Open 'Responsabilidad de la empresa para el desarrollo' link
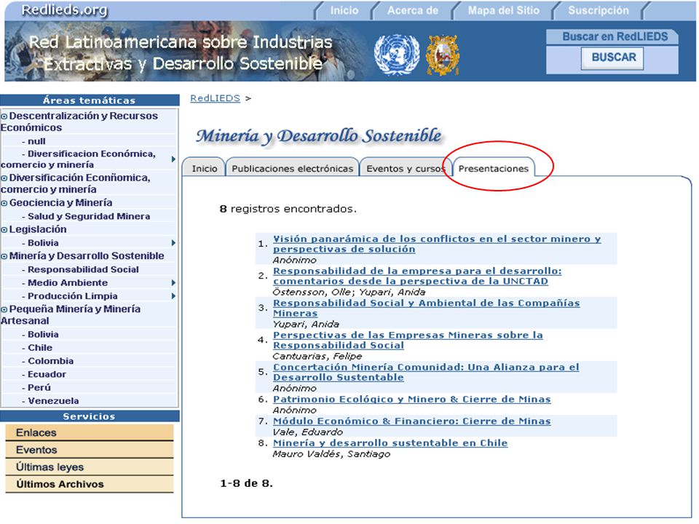 pos(417,276)
